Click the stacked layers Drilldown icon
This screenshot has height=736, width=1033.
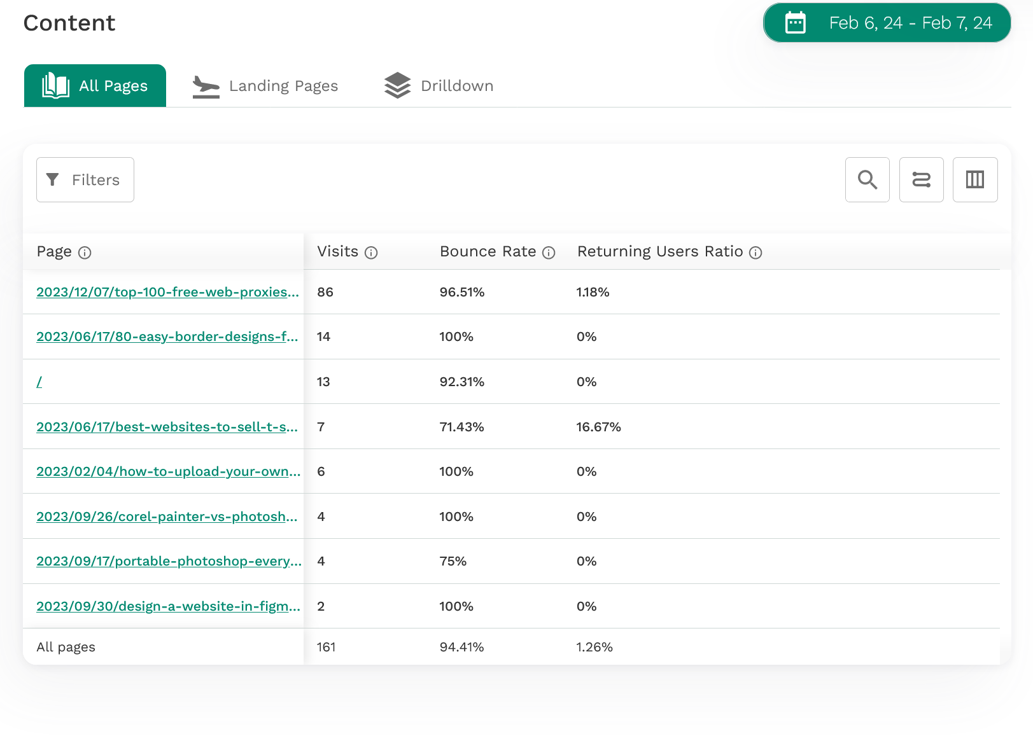click(x=397, y=85)
